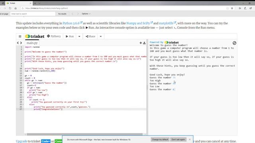Fold the elif block at line 20
This screenshot has height=143, width=255.
click(x=23, y=93)
